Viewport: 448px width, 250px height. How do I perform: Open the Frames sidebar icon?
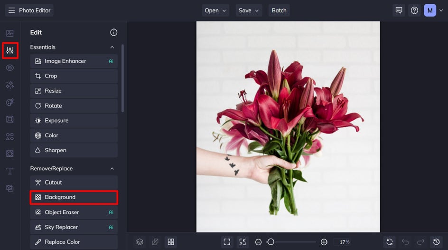tap(9, 119)
